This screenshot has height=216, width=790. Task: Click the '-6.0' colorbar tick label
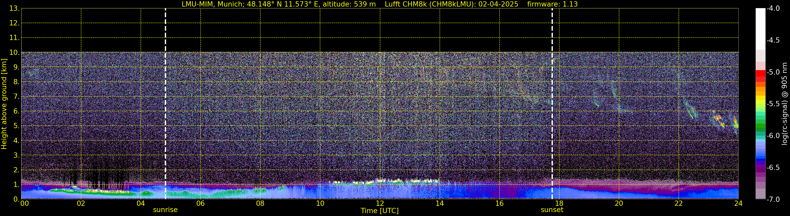tap(773, 136)
